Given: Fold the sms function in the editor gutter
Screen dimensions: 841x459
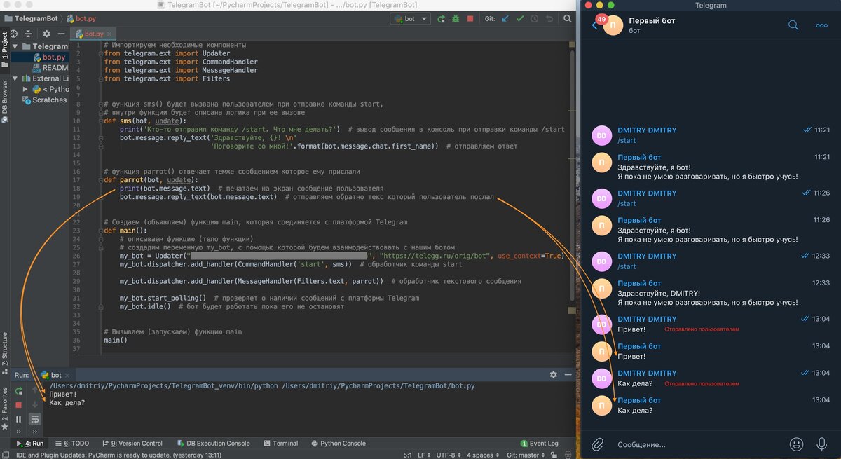Looking at the screenshot, I should click(x=100, y=121).
